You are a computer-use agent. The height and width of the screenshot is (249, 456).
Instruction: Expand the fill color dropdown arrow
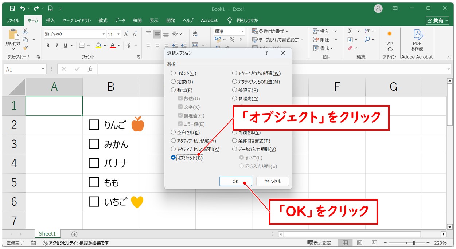pyautogui.click(x=105, y=46)
